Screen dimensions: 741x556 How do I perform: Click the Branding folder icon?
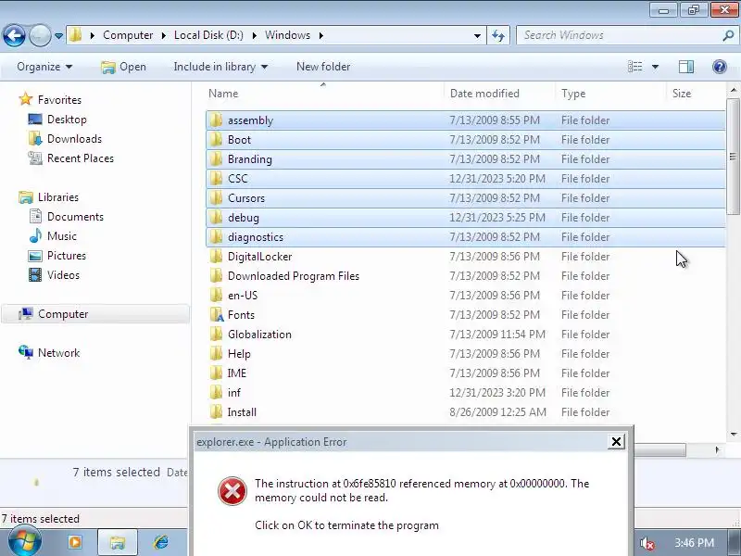click(216, 158)
